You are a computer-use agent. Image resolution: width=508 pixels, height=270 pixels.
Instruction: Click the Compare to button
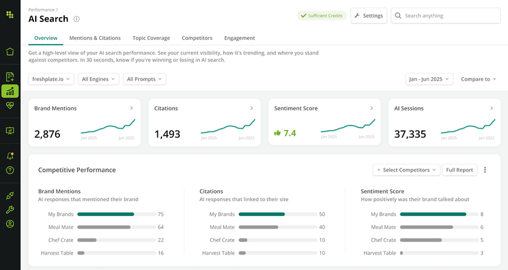[x=478, y=79]
